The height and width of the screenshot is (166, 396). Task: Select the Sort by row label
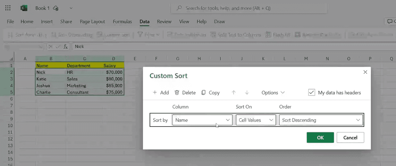coord(160,120)
